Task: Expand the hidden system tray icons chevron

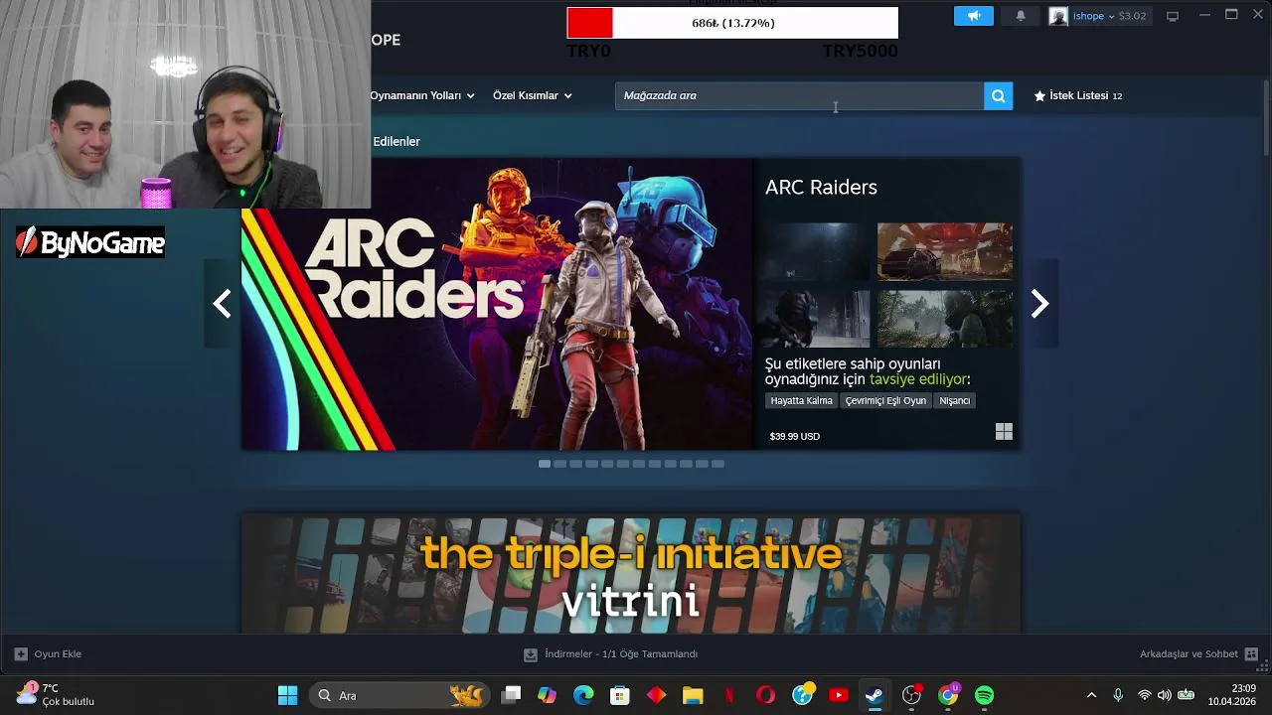Action: click(x=1091, y=695)
